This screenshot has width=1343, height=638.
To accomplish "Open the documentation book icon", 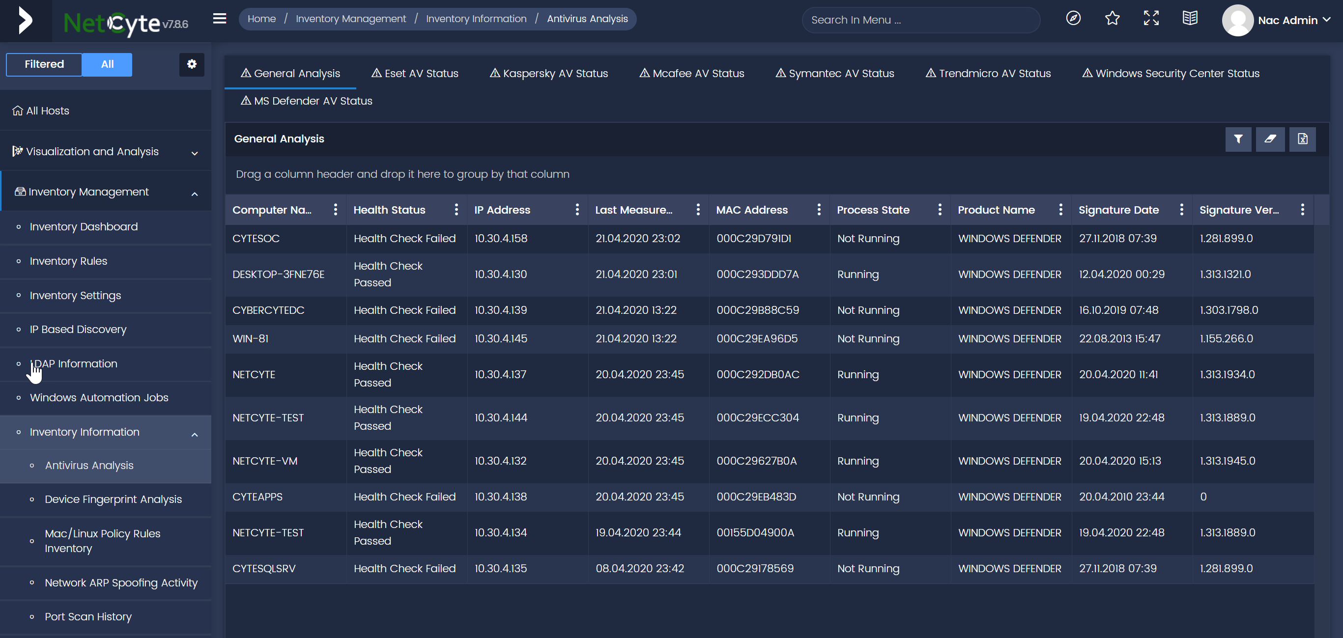I will pos(1190,19).
